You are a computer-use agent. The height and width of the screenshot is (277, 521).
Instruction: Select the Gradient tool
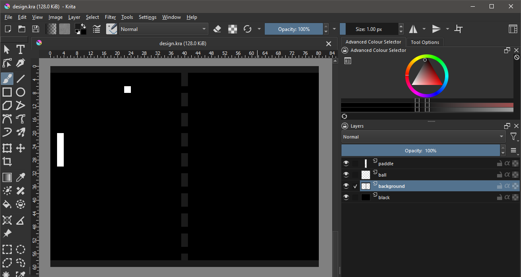coord(7,177)
